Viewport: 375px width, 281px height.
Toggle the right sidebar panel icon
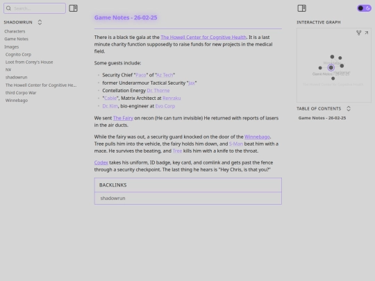301,8
